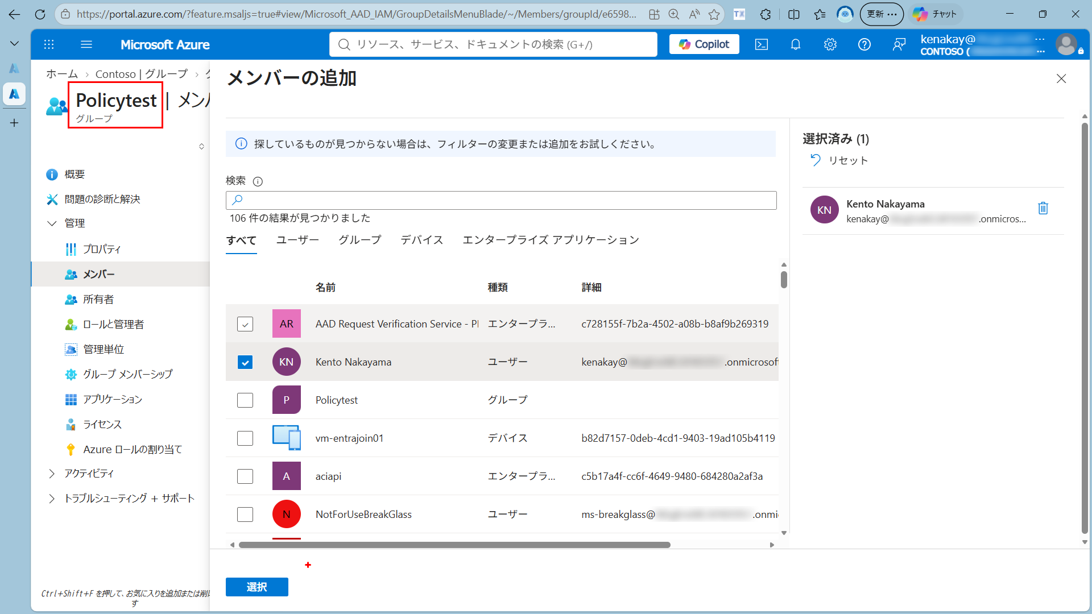Collapse the 管理 section
The height and width of the screenshot is (614, 1092).
52,223
